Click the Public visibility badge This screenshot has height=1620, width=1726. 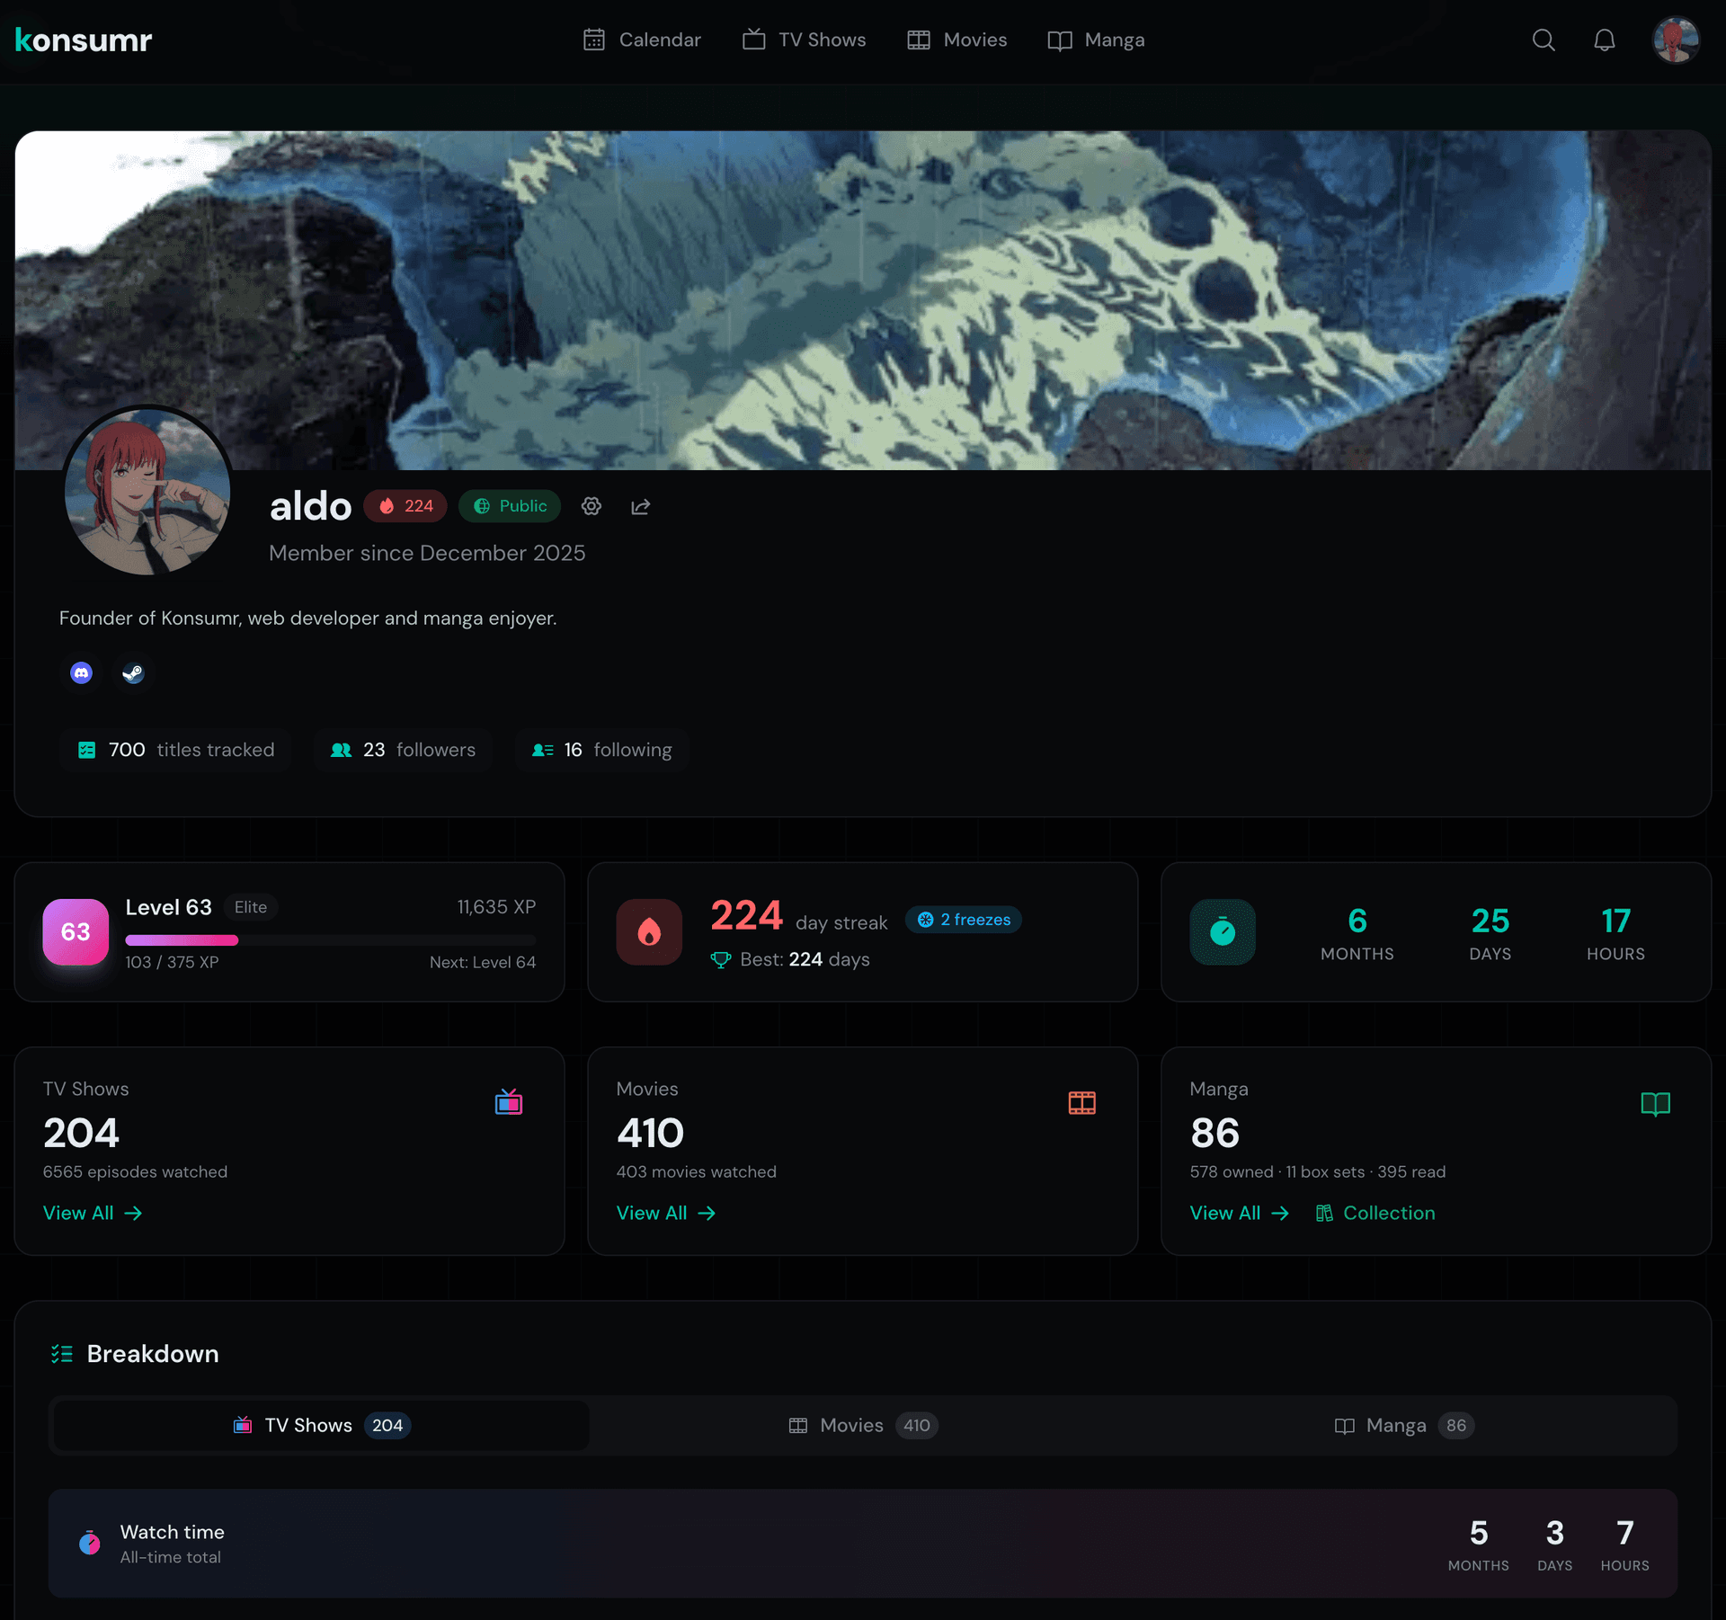click(x=510, y=506)
